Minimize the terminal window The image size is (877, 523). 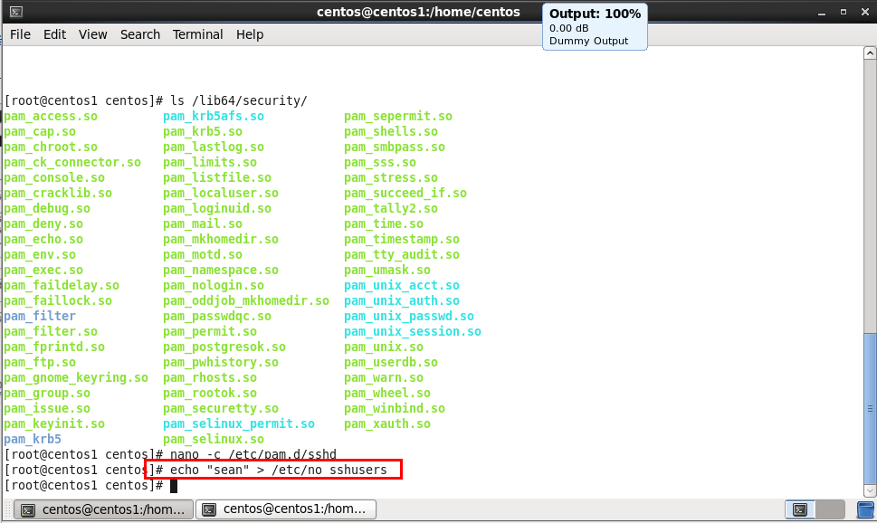822,13
